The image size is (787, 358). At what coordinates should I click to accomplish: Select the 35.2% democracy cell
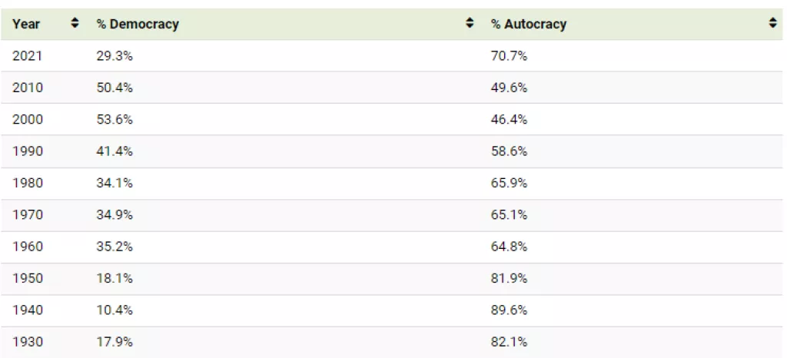pyautogui.click(x=115, y=247)
